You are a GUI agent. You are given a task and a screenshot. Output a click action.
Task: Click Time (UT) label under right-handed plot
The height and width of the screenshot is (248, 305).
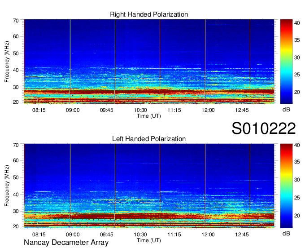pos(149,116)
